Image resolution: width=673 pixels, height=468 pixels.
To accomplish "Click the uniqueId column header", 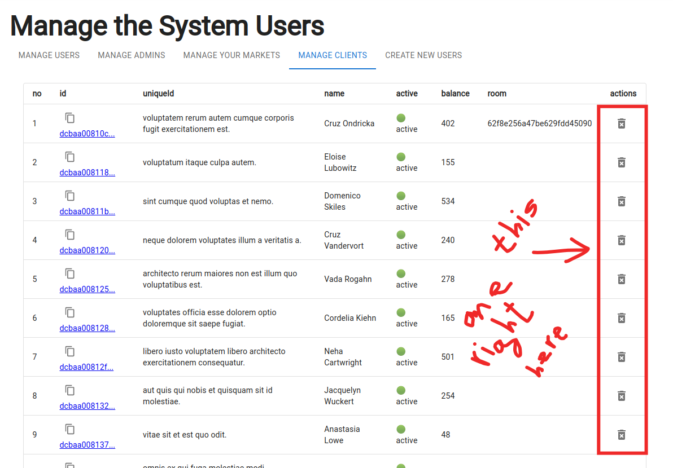I will click(159, 94).
